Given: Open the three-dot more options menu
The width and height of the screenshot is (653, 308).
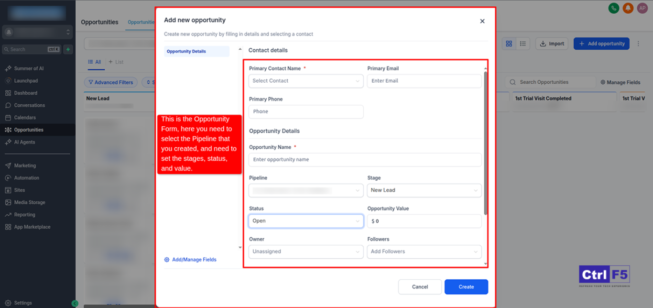Looking at the screenshot, I should (x=638, y=44).
